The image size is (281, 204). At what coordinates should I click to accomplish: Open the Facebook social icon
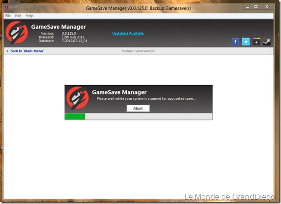pyautogui.click(x=235, y=42)
